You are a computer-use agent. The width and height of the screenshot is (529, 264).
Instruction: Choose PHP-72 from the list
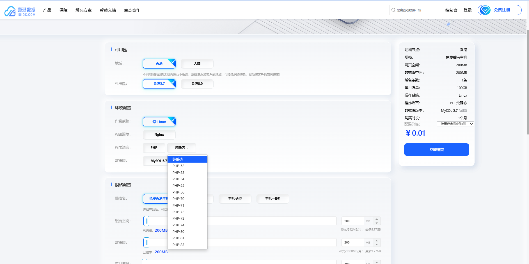pos(187,212)
